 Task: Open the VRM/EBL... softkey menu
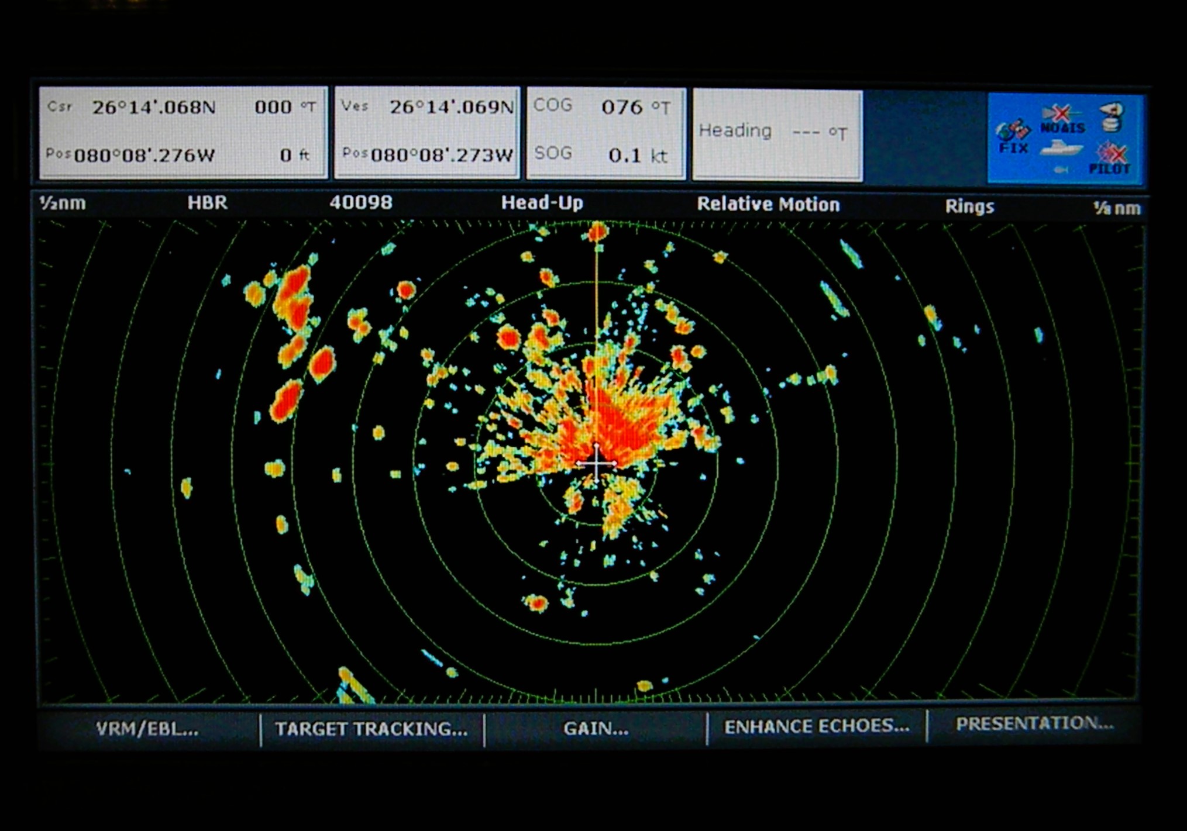point(147,729)
